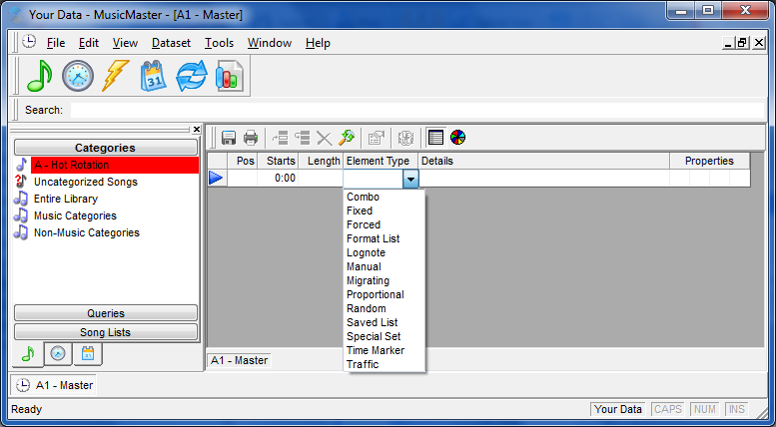Open the Song Lists panel button
This screenshot has width=776, height=427.
coord(106,332)
